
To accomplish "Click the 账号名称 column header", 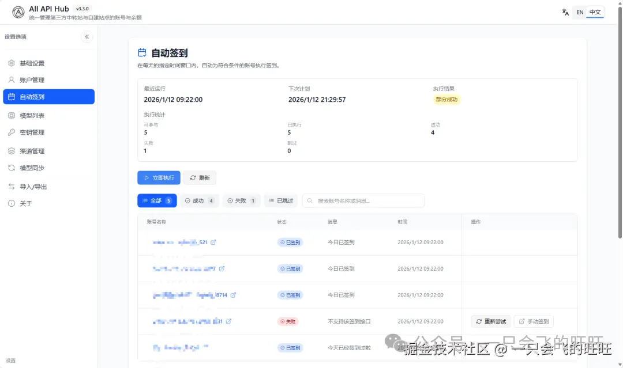I will tap(156, 222).
